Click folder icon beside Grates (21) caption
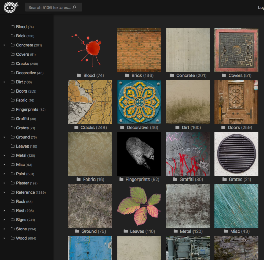Image resolution: width=264 pixels, height=260 pixels. tap(225, 180)
